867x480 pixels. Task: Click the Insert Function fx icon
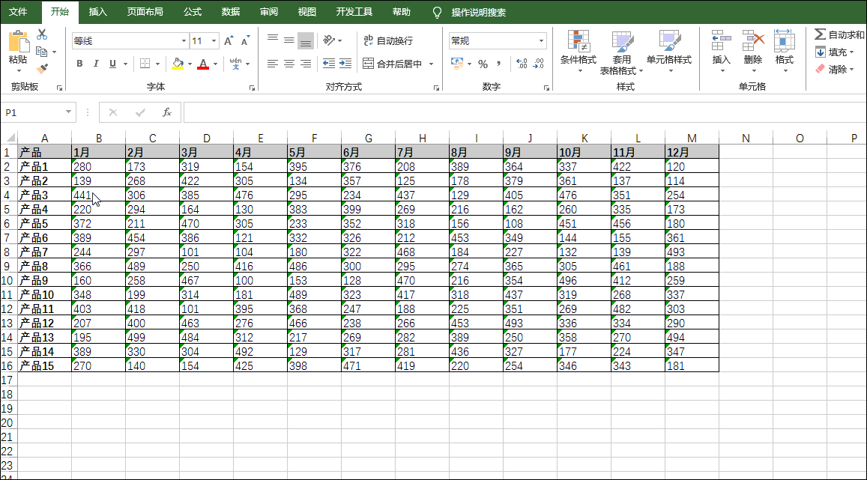point(166,112)
